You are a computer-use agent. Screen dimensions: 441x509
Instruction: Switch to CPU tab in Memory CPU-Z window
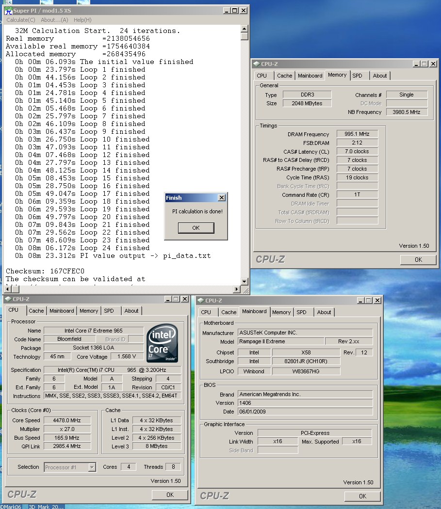coord(261,76)
